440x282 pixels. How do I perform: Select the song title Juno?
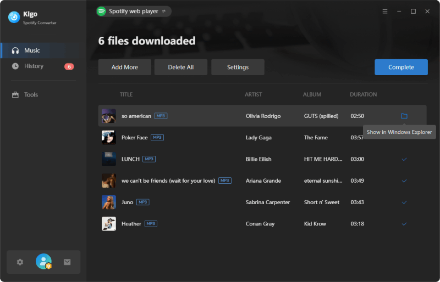127,202
